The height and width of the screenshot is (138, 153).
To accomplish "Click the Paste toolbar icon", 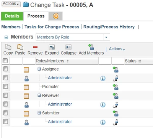I will click(x=20, y=47).
